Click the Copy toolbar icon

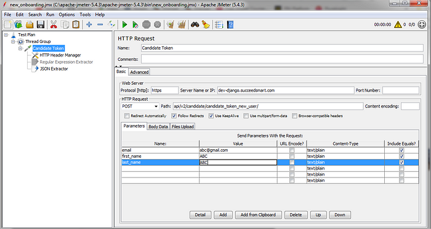(x=65, y=25)
